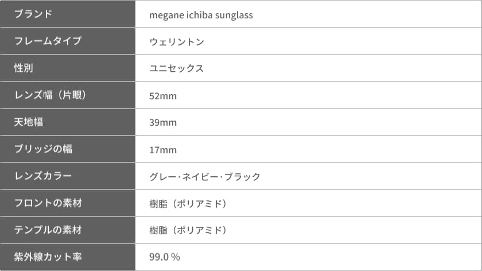The image size is (482, 271).
Task: Select the 52mm lens width value
Action: point(163,96)
